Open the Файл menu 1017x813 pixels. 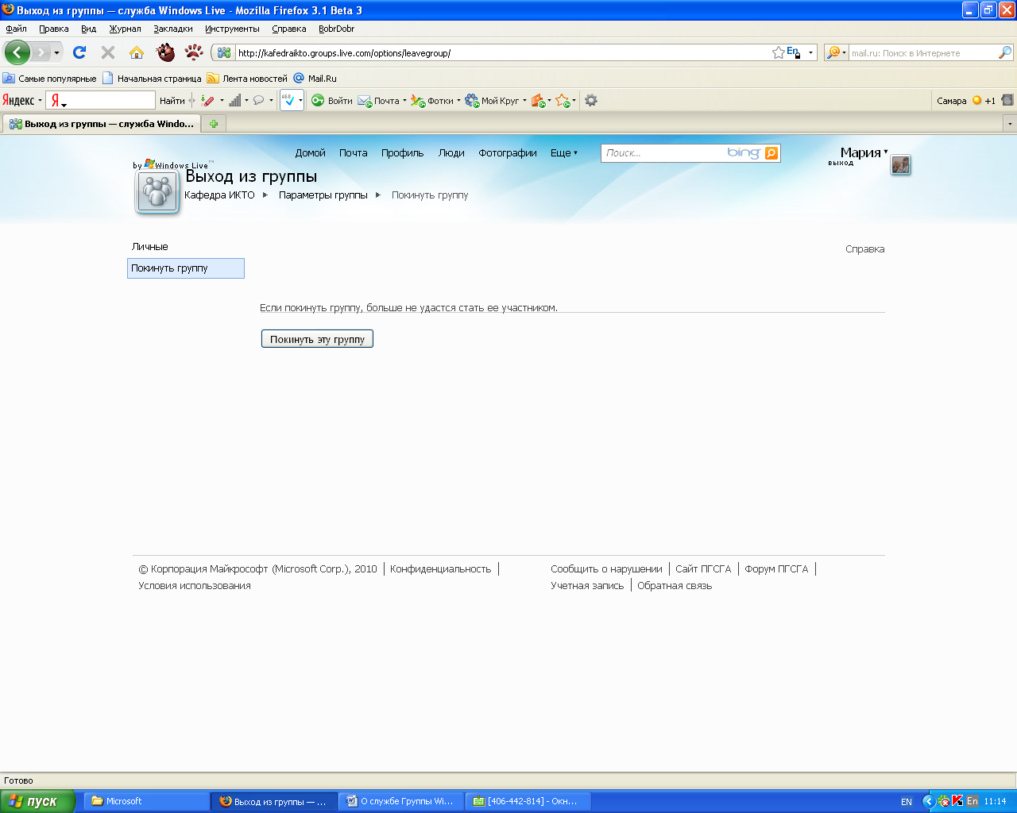pyautogui.click(x=16, y=29)
